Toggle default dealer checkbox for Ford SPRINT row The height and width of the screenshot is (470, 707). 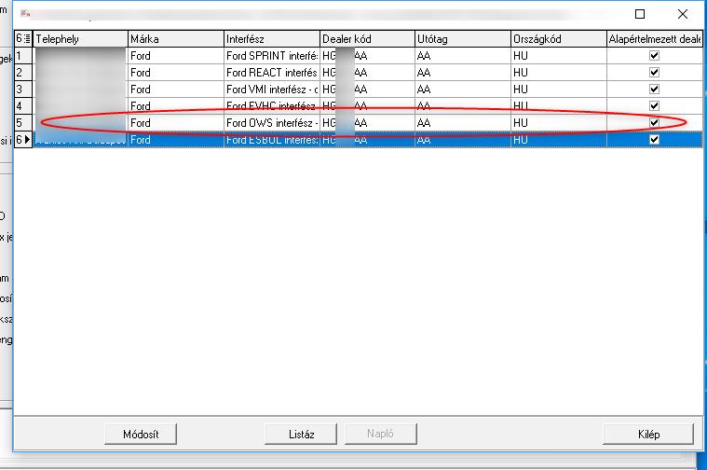tap(654, 56)
